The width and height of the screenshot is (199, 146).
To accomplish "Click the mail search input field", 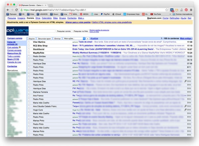I will pyautogui.click(x=42, y=31).
